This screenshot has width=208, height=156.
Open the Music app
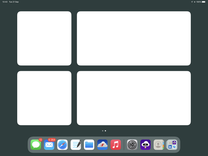pyautogui.click(x=116, y=145)
